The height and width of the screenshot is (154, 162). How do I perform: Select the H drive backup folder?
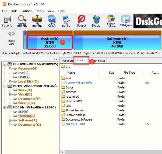[x=75, y=115]
